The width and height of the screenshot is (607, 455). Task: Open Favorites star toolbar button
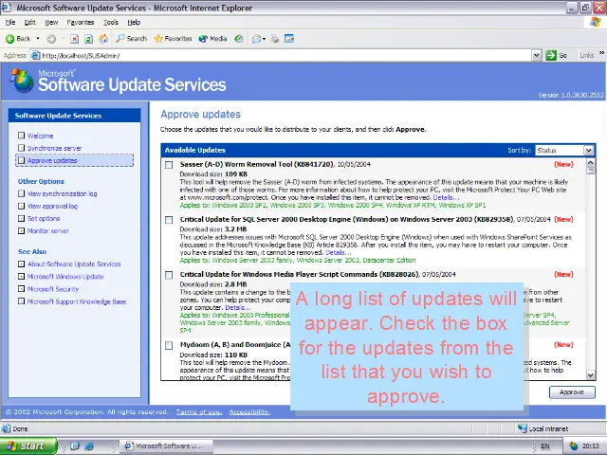pyautogui.click(x=173, y=39)
